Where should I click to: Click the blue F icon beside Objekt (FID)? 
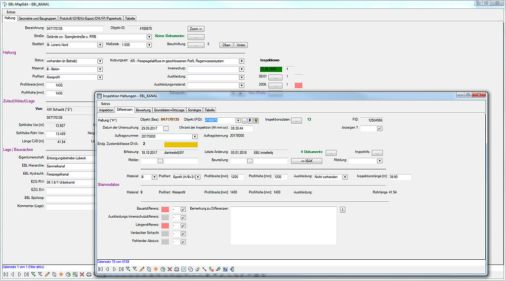[x=250, y=120]
